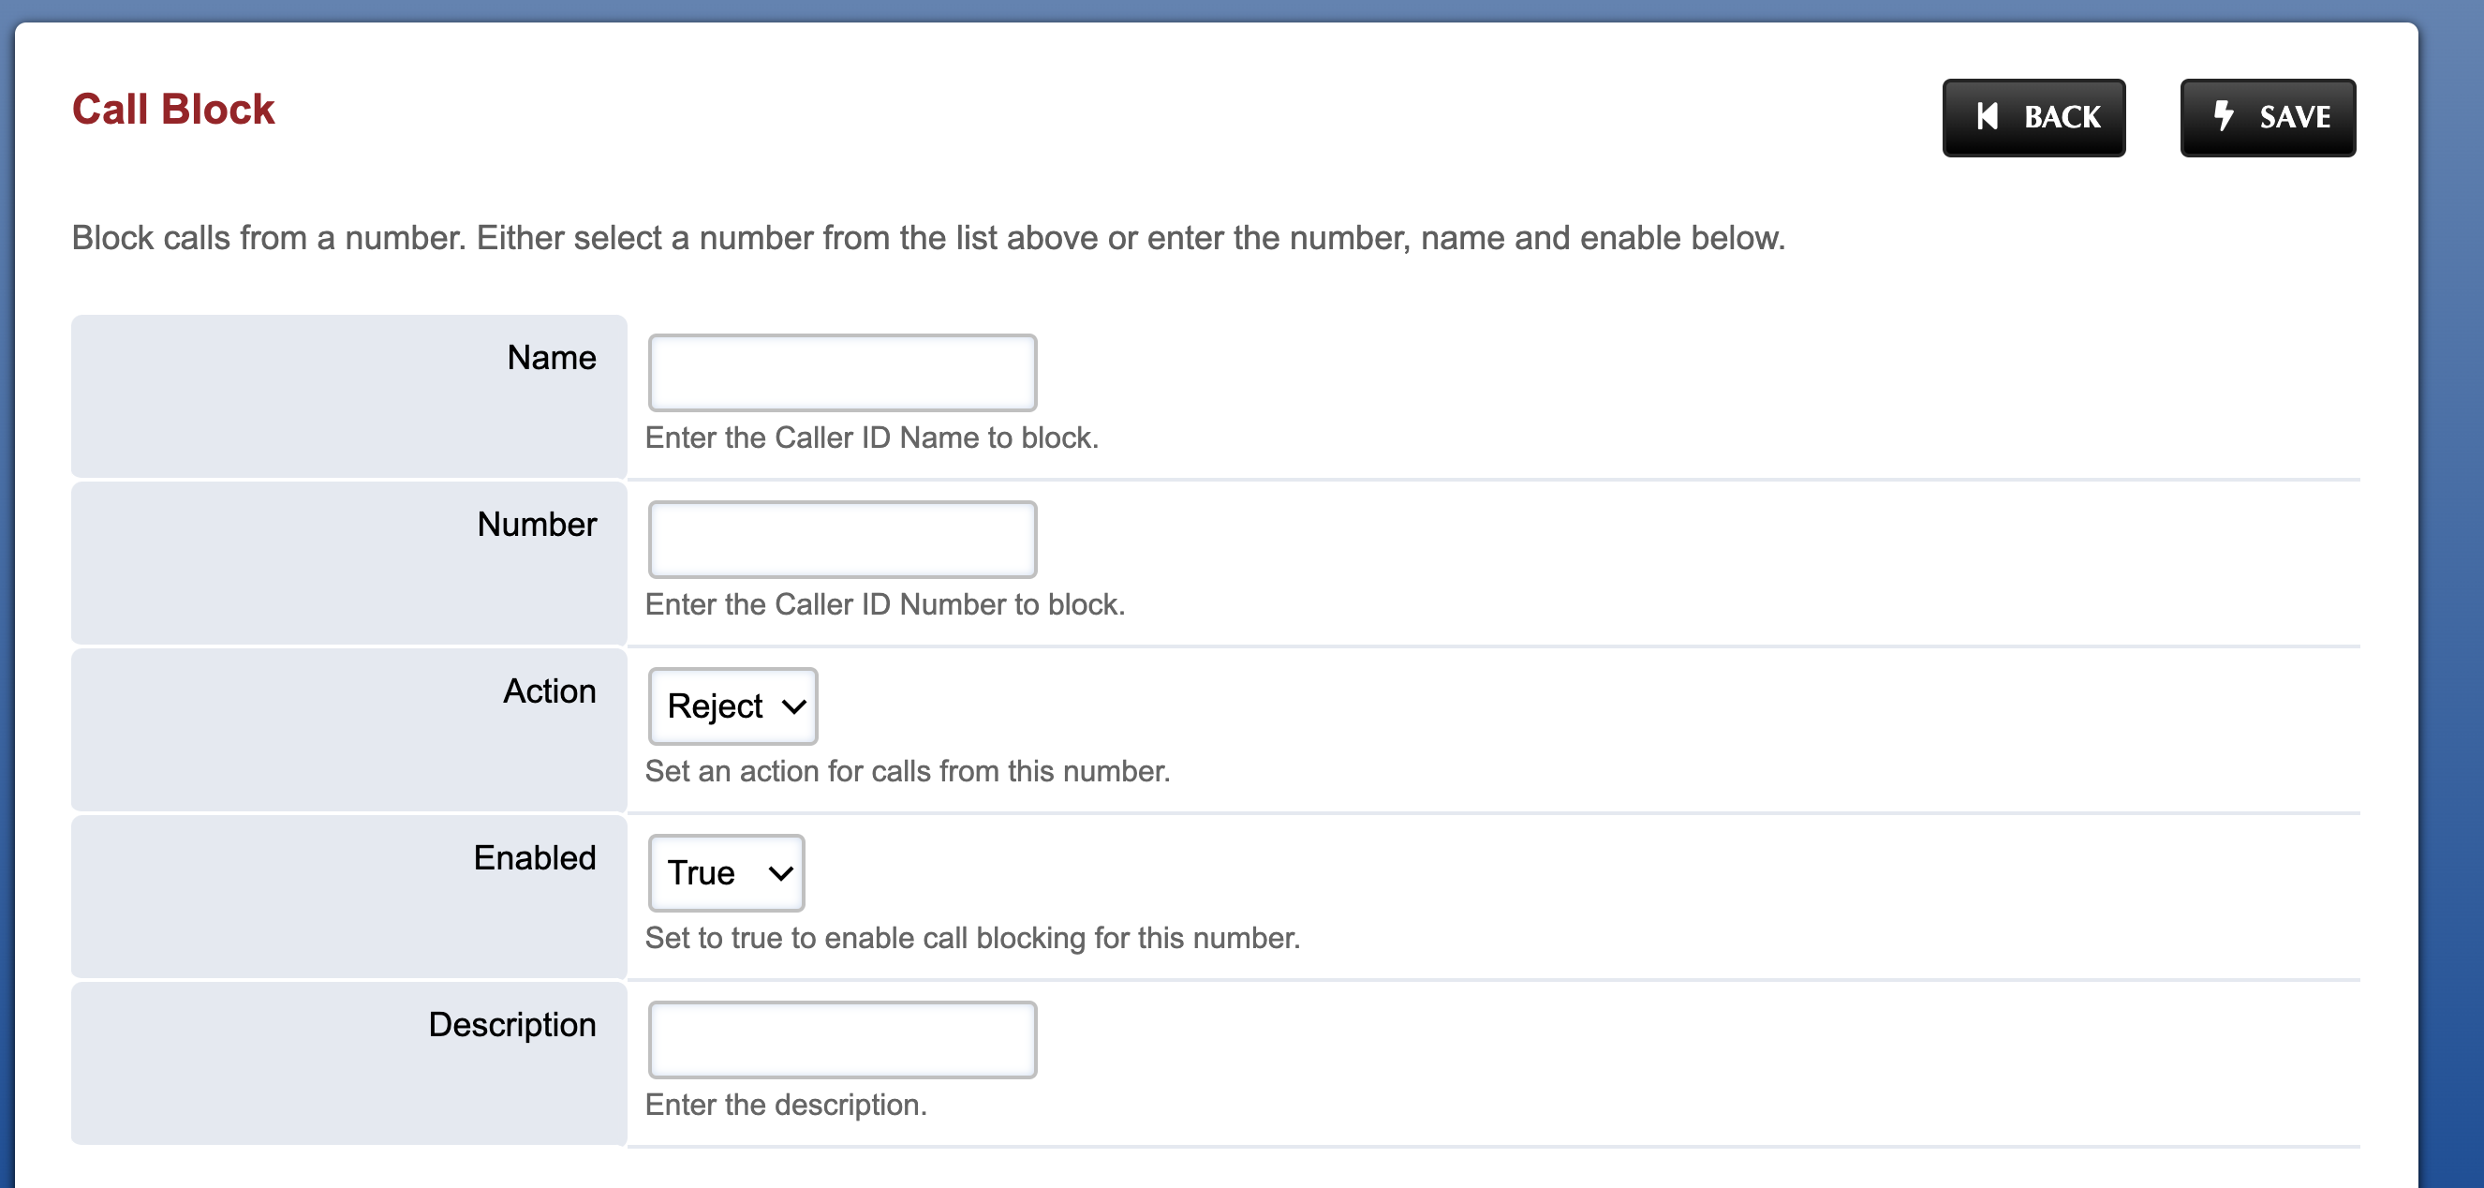The image size is (2484, 1188).
Task: Click the Number field label
Action: 537,525
